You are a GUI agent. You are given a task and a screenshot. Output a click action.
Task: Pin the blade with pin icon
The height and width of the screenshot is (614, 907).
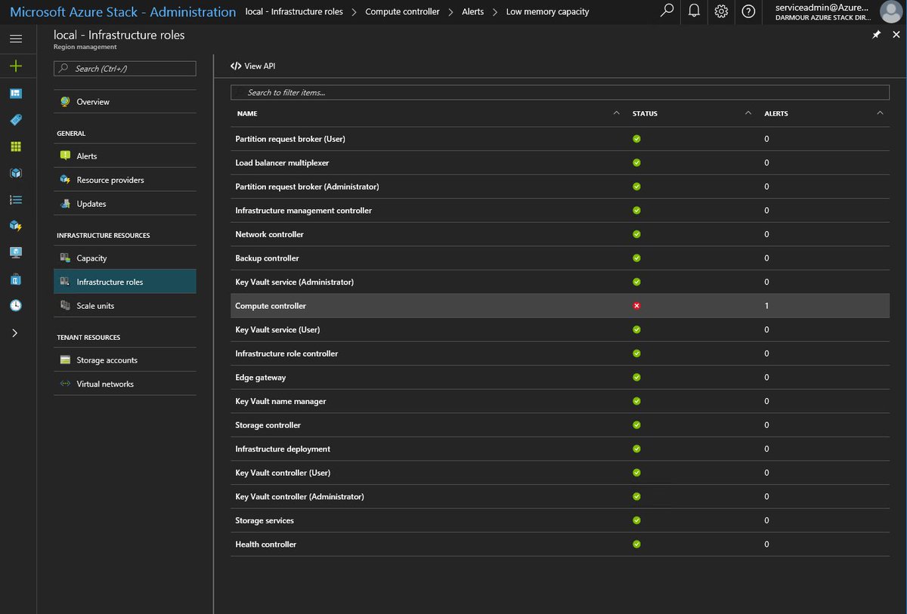point(877,35)
